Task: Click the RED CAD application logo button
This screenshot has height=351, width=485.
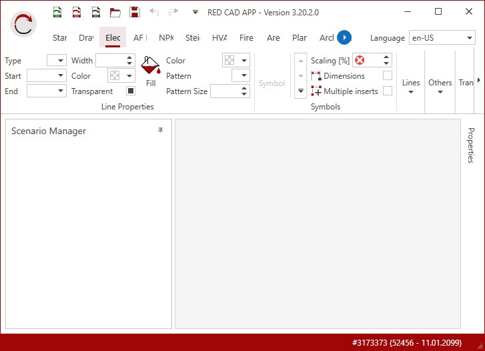Action: pos(23,24)
